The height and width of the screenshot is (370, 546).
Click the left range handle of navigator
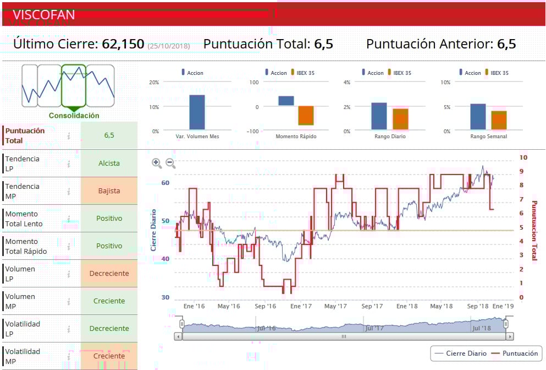coord(182,324)
